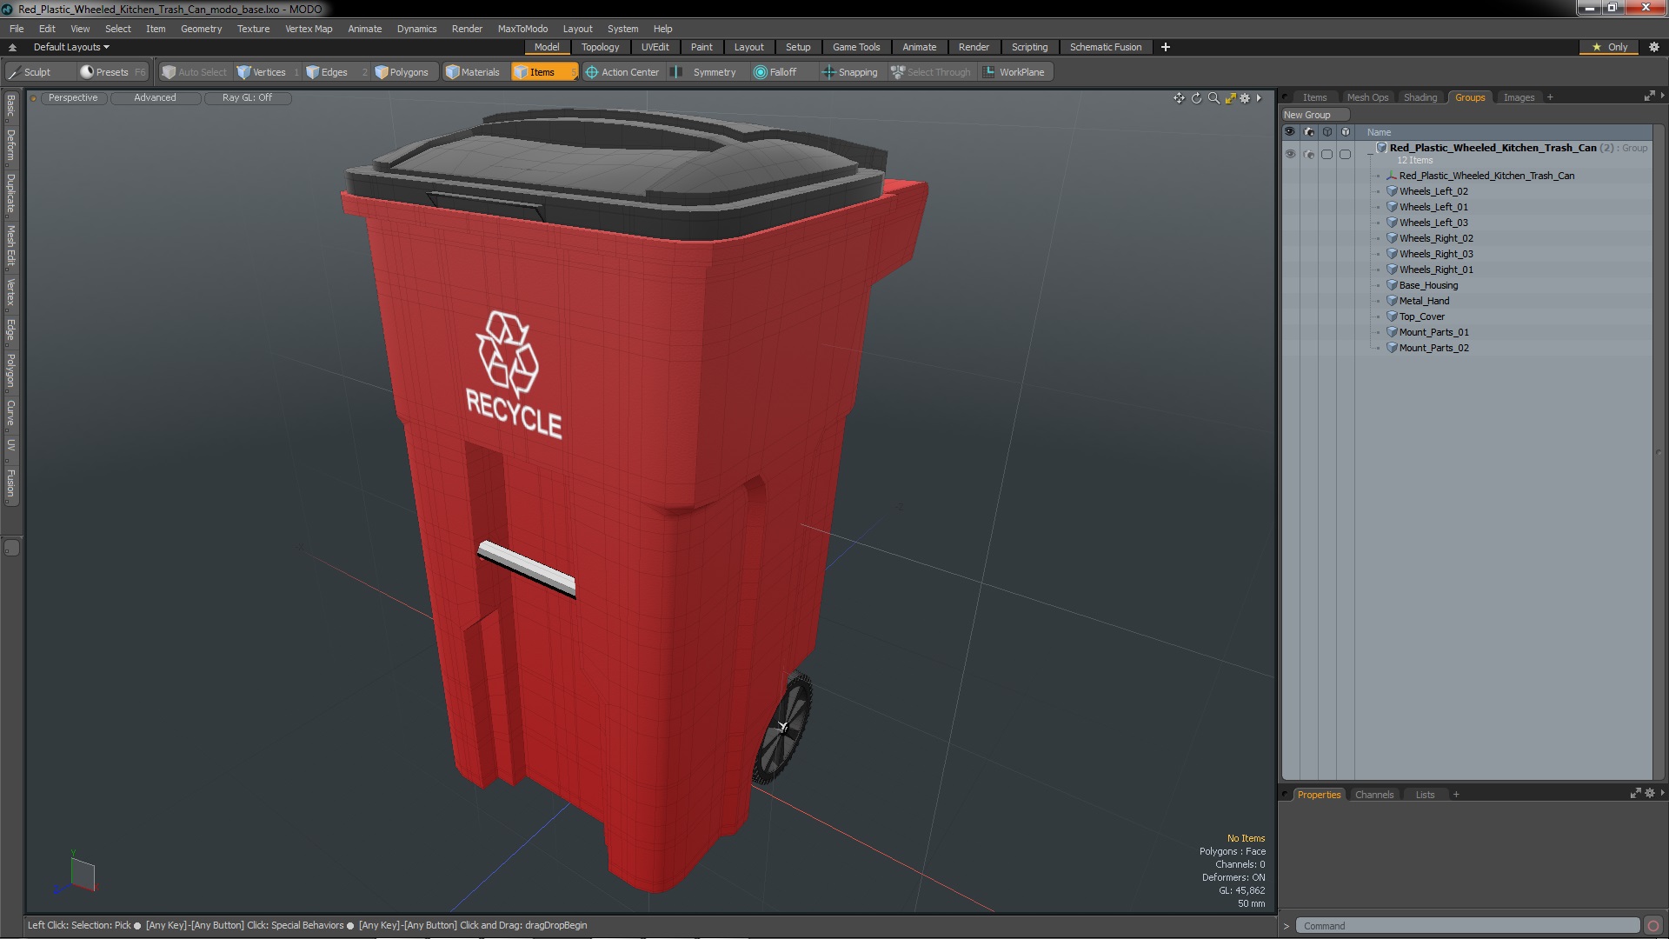Maximize the Properties panel
Image resolution: width=1669 pixels, height=939 pixels.
(1635, 793)
